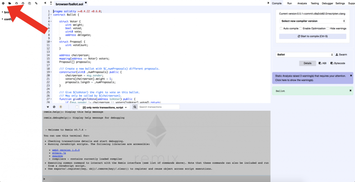Close the green Ballot result box

(351, 91)
